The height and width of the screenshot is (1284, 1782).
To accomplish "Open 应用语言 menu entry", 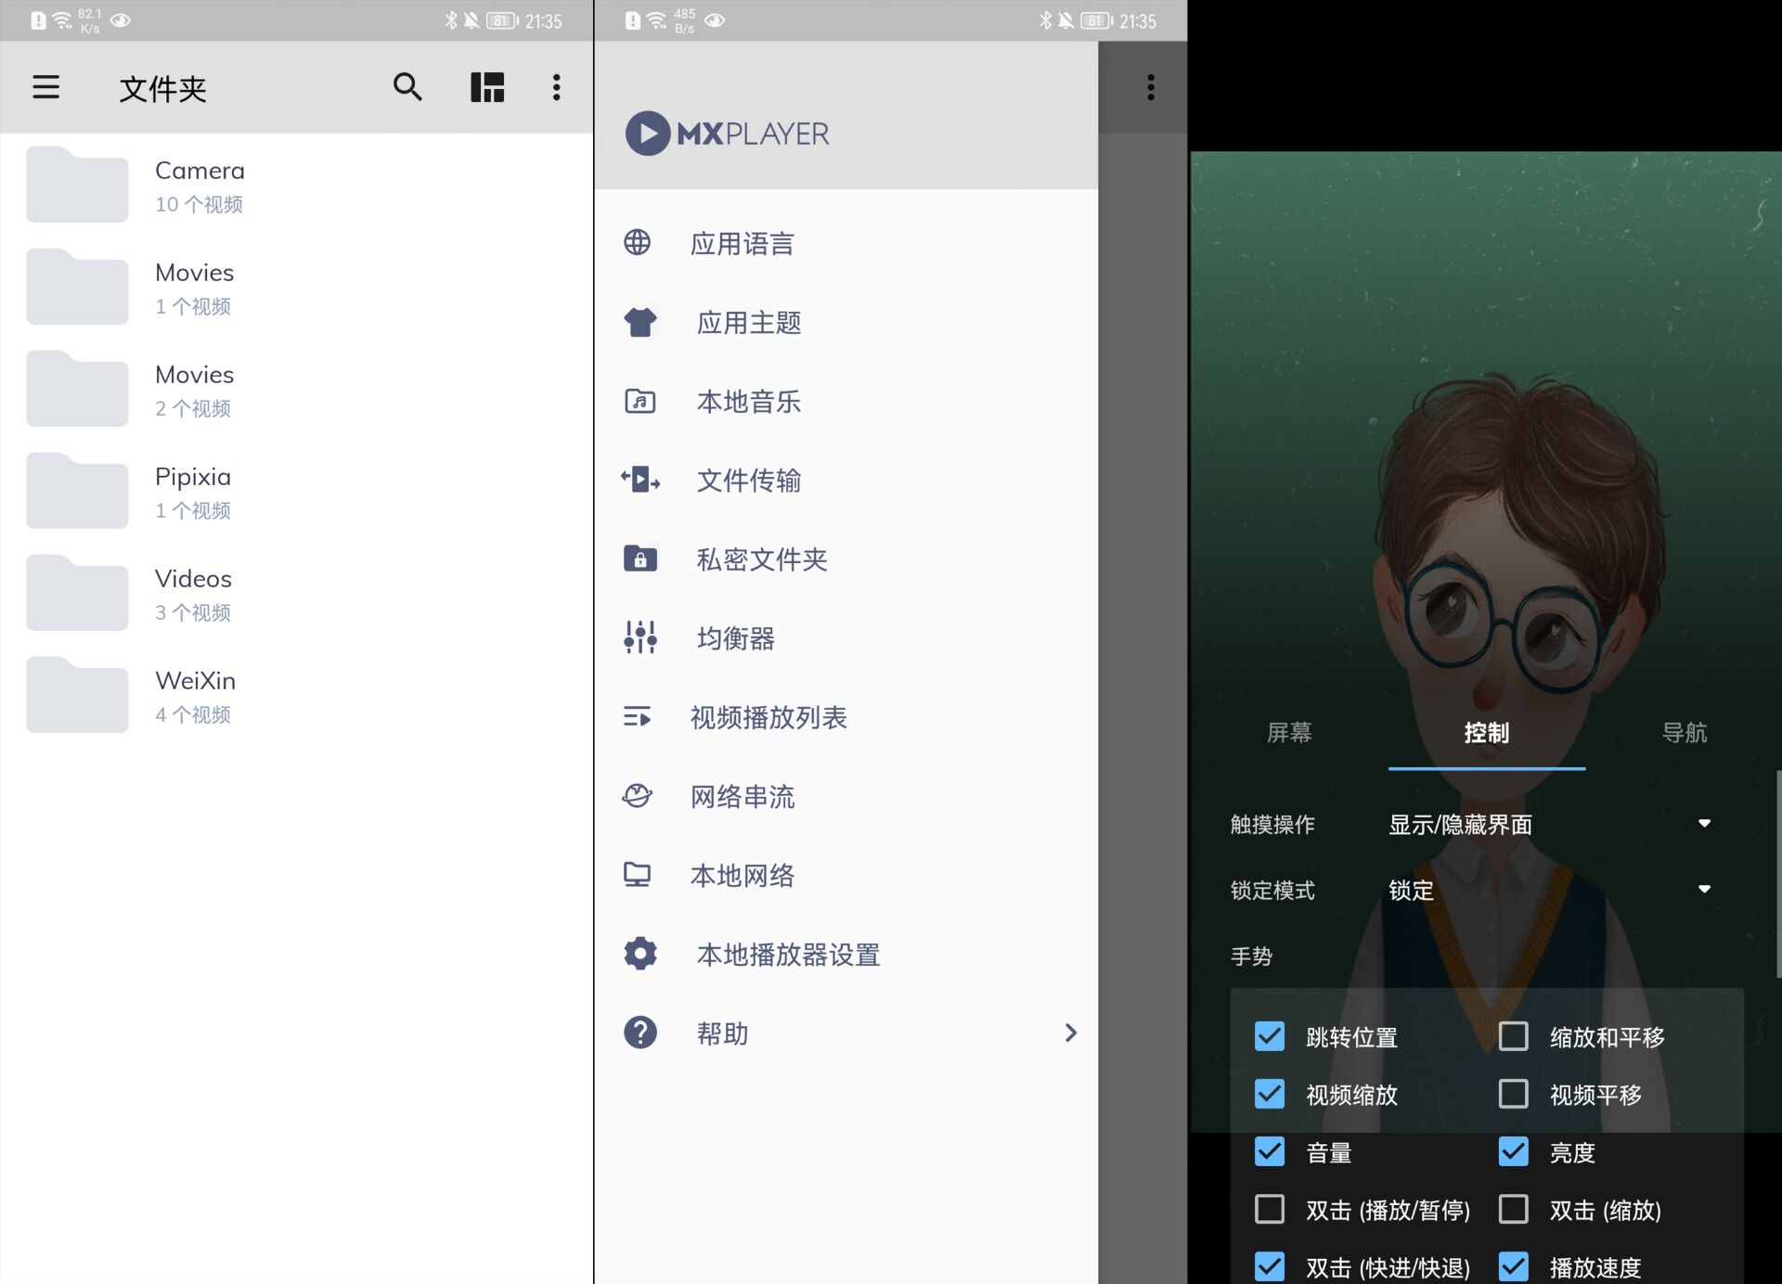I will tap(846, 243).
